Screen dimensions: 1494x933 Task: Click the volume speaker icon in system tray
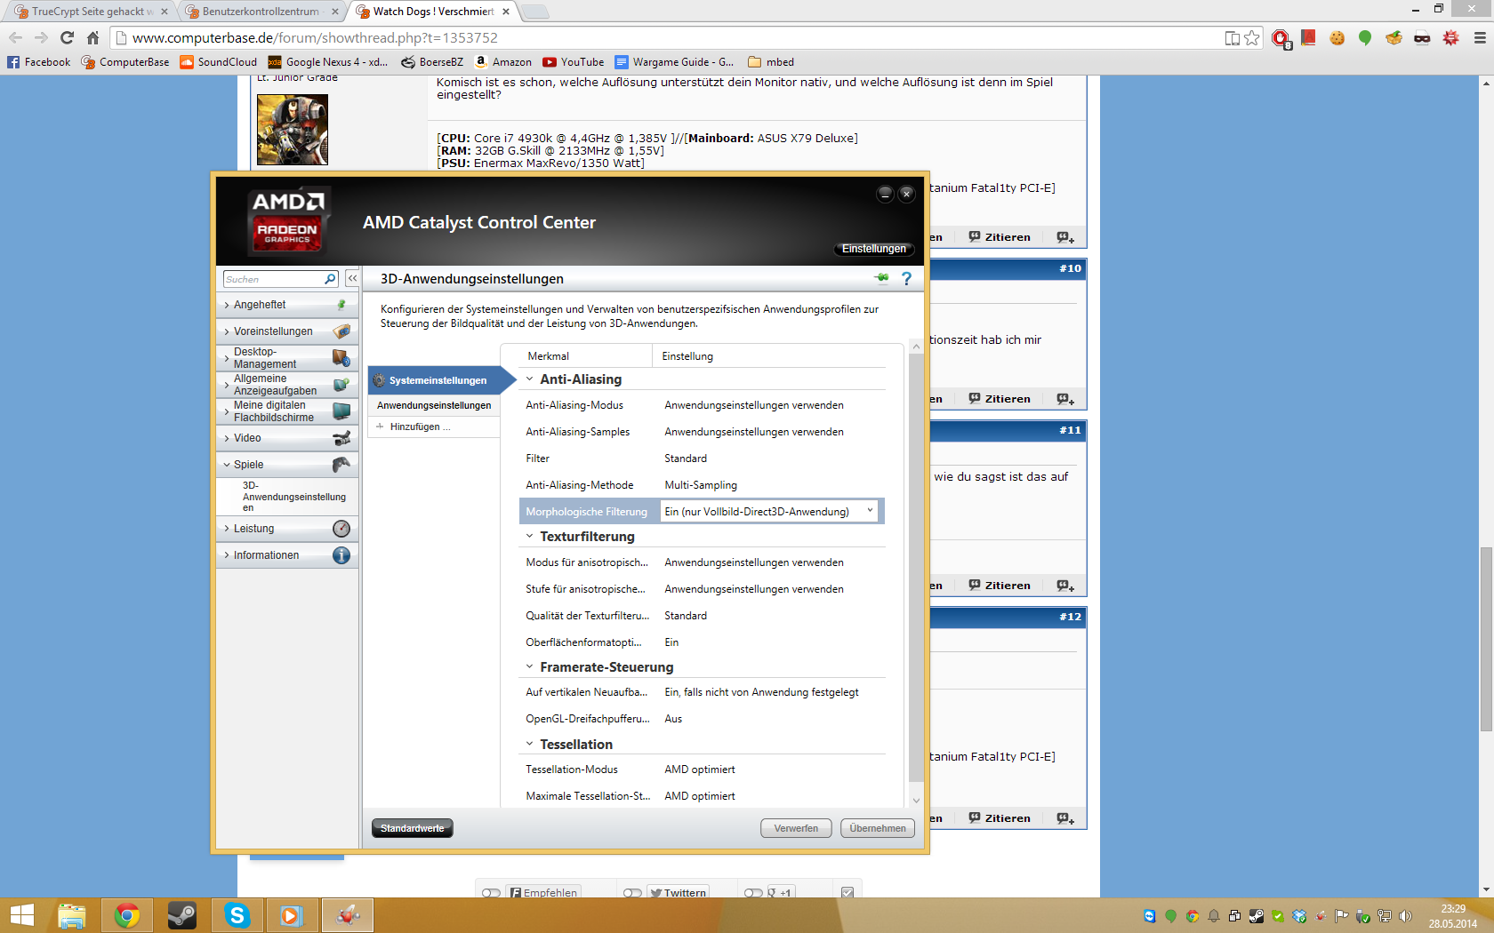(1405, 916)
